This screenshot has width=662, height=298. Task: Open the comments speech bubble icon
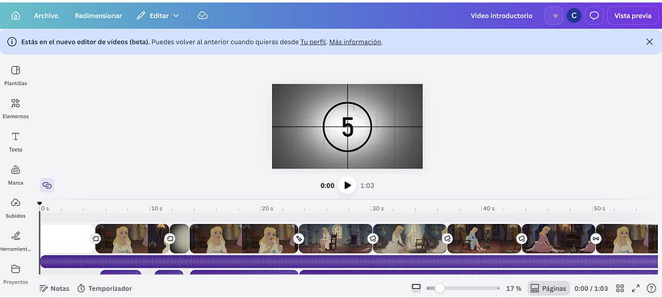click(594, 15)
